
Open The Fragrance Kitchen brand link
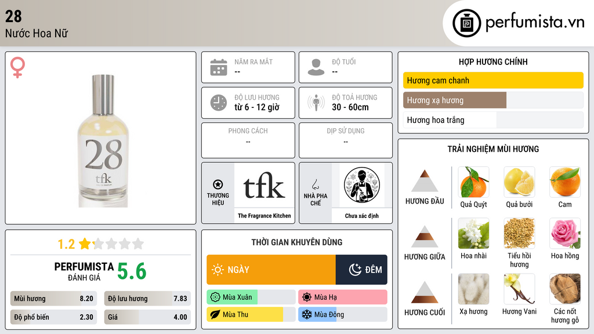pyautogui.click(x=265, y=216)
